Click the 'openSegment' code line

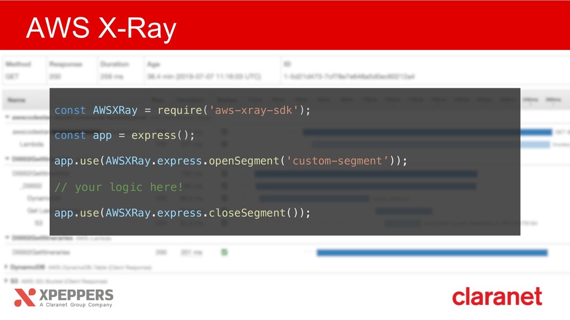coord(231,161)
